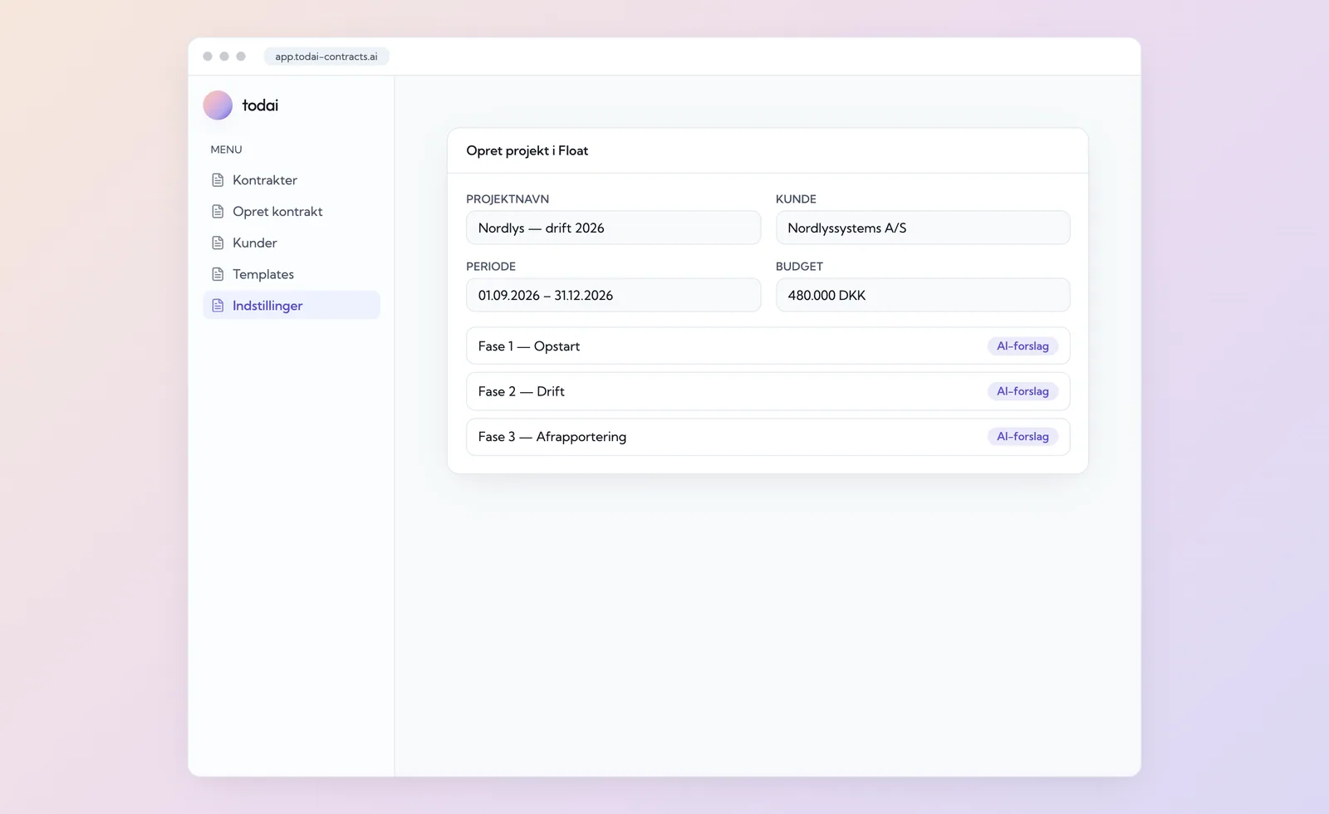
Task: Click the MENU sidebar heading
Action: (226, 150)
